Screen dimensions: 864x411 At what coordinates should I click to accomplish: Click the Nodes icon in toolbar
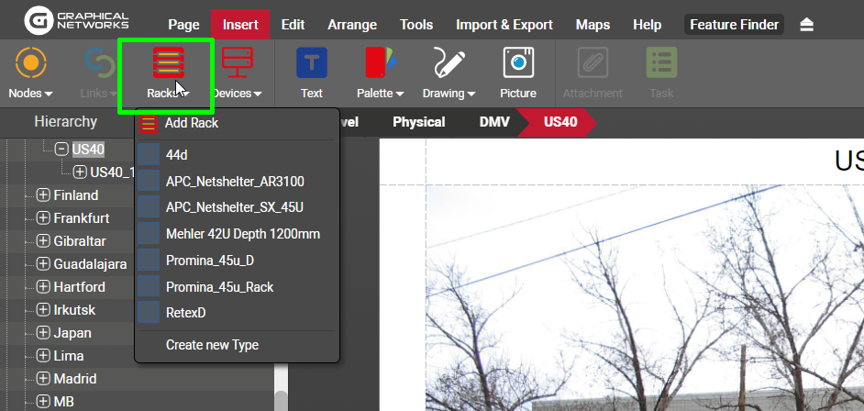[30, 64]
